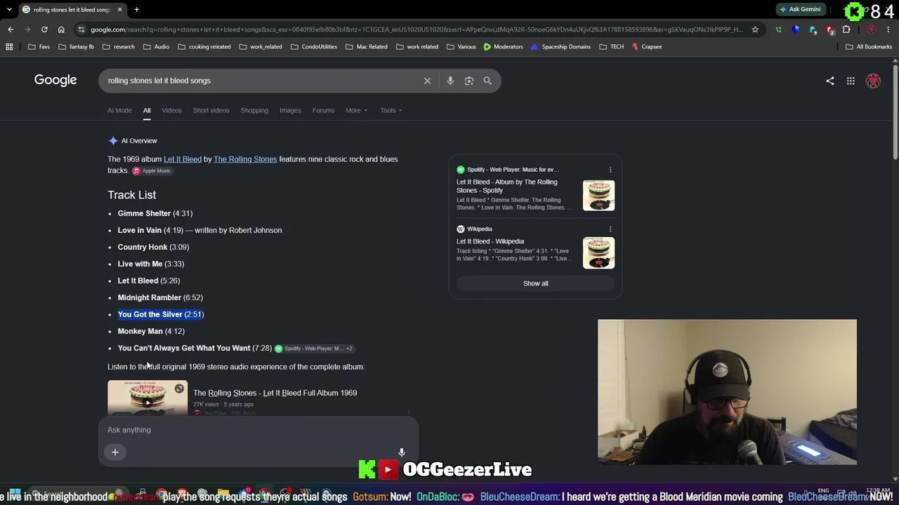Select the All results tab

coord(147,110)
